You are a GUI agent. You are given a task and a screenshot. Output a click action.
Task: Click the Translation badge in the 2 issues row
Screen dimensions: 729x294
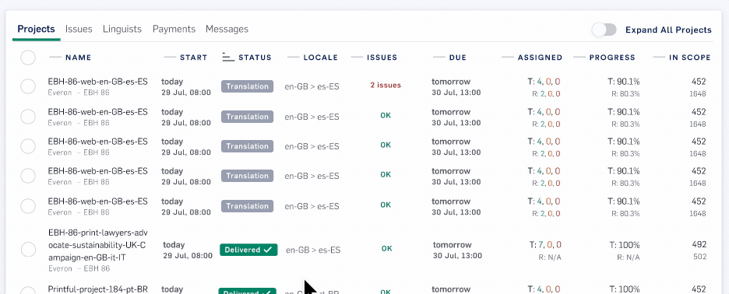[x=247, y=86]
